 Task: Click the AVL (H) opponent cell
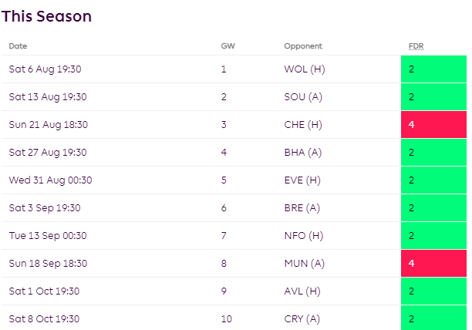click(302, 291)
